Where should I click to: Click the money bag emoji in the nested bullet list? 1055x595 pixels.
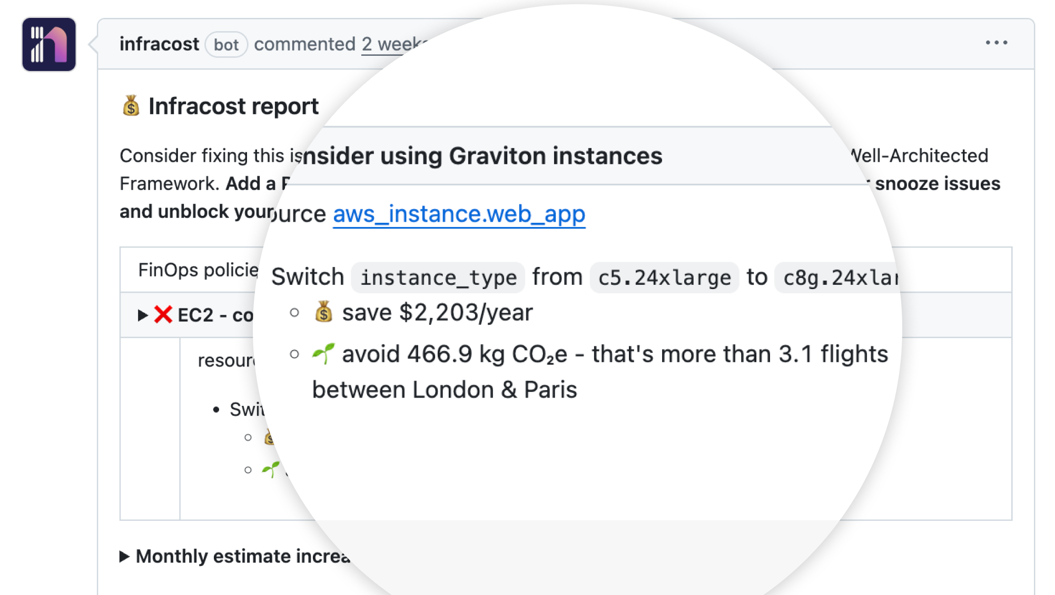[270, 437]
